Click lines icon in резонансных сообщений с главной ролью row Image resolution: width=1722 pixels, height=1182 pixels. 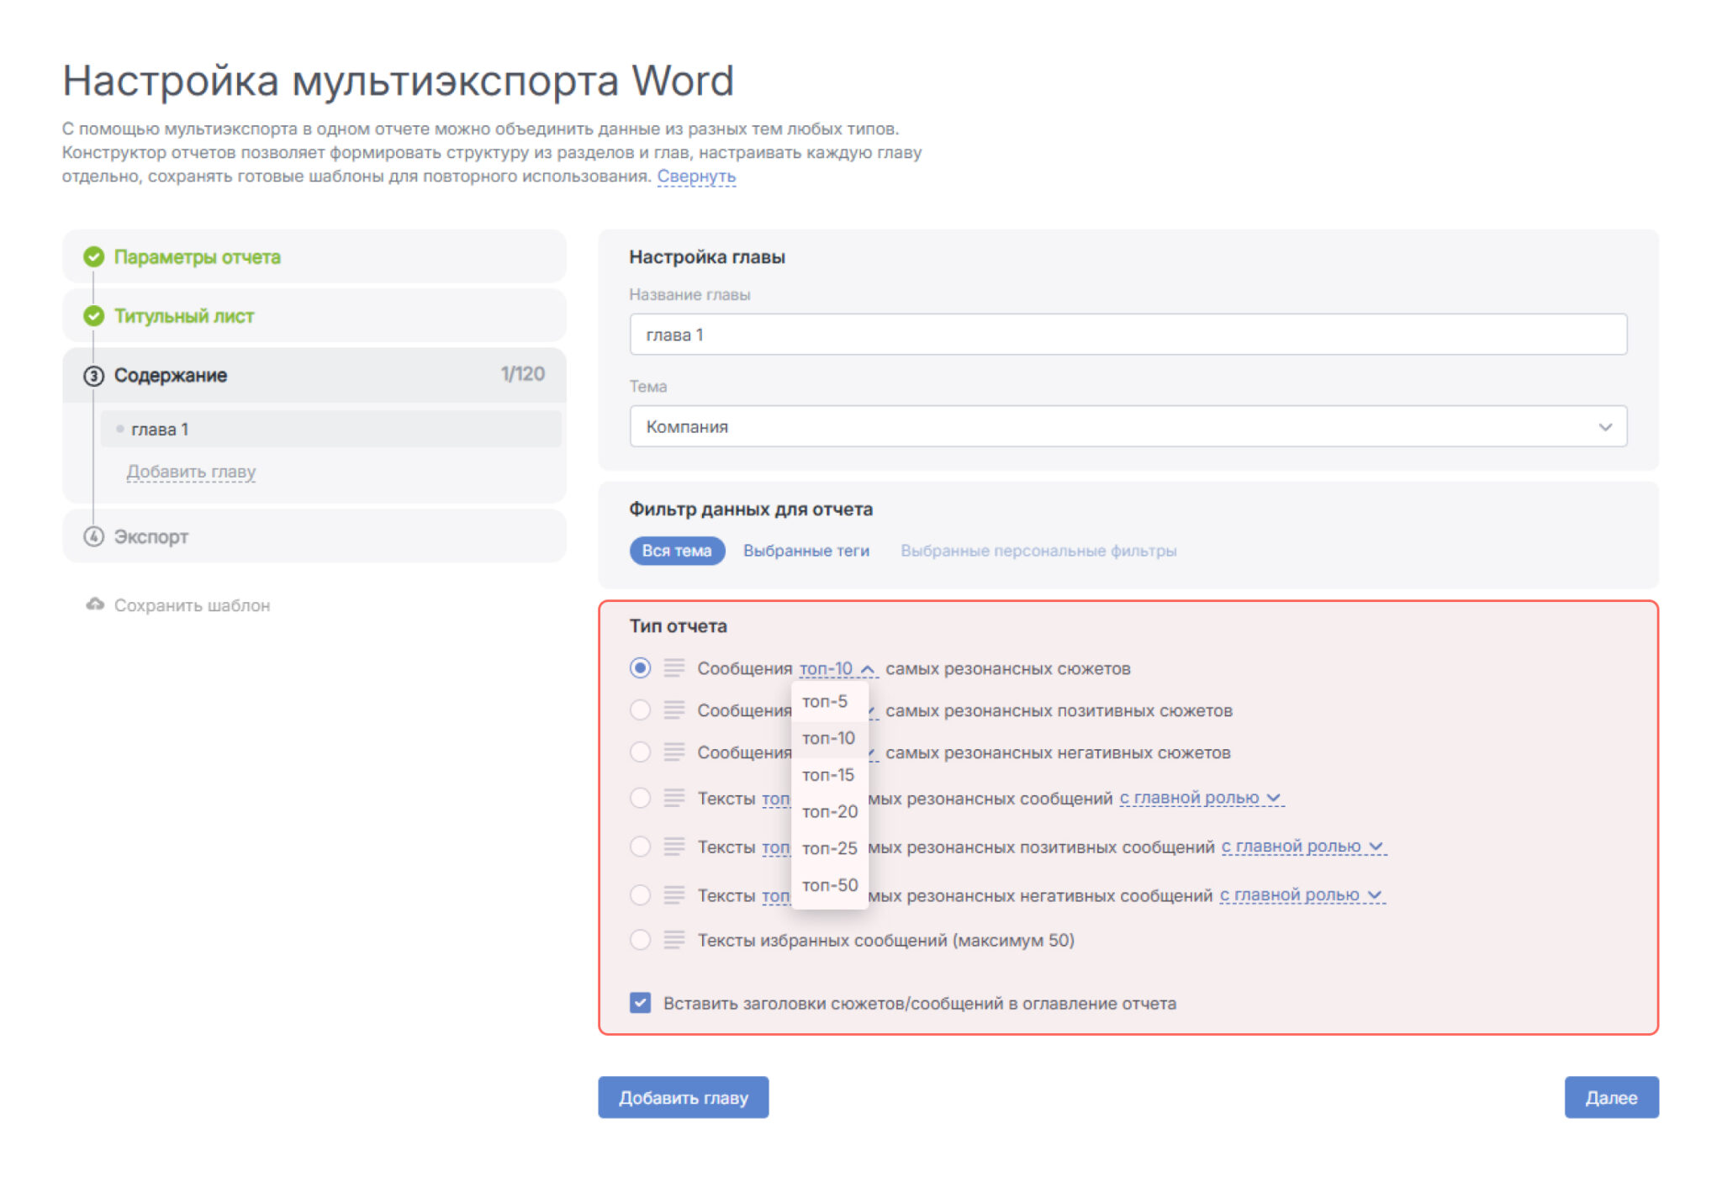click(673, 798)
